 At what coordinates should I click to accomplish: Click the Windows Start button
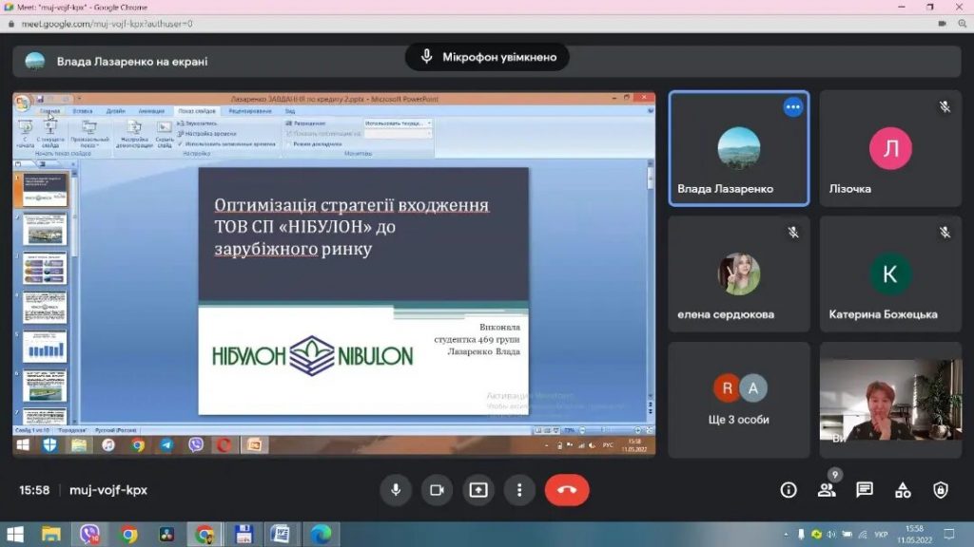coord(14,535)
